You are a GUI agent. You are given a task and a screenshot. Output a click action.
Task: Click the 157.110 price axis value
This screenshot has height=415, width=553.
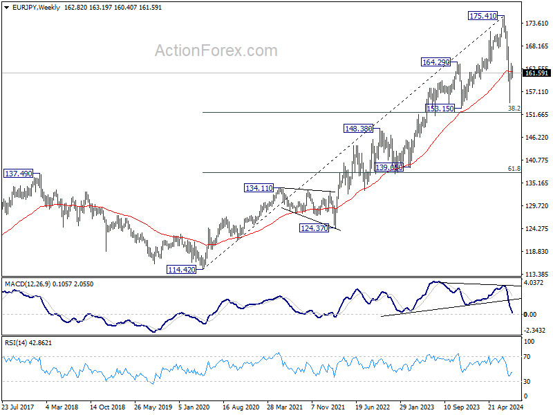point(537,92)
